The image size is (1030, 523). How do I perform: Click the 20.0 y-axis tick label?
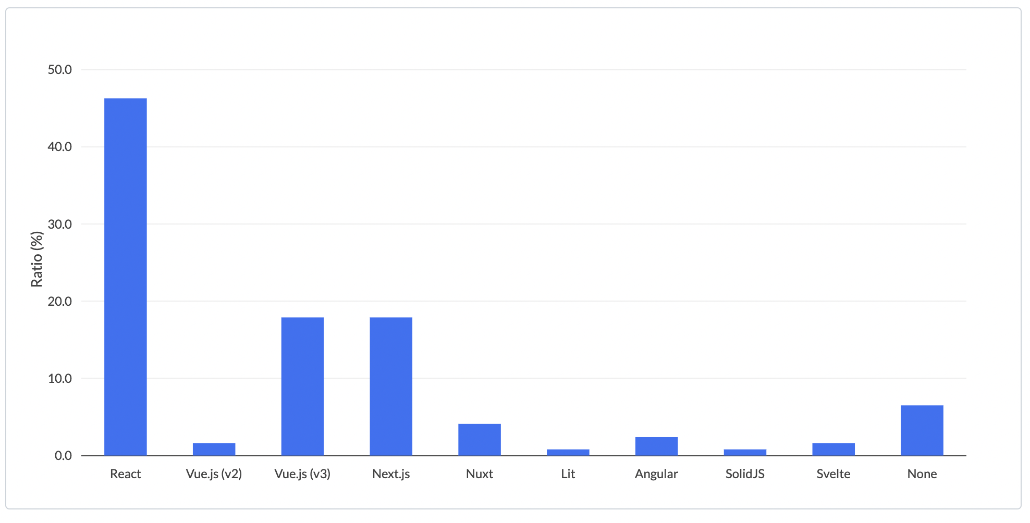(60, 301)
